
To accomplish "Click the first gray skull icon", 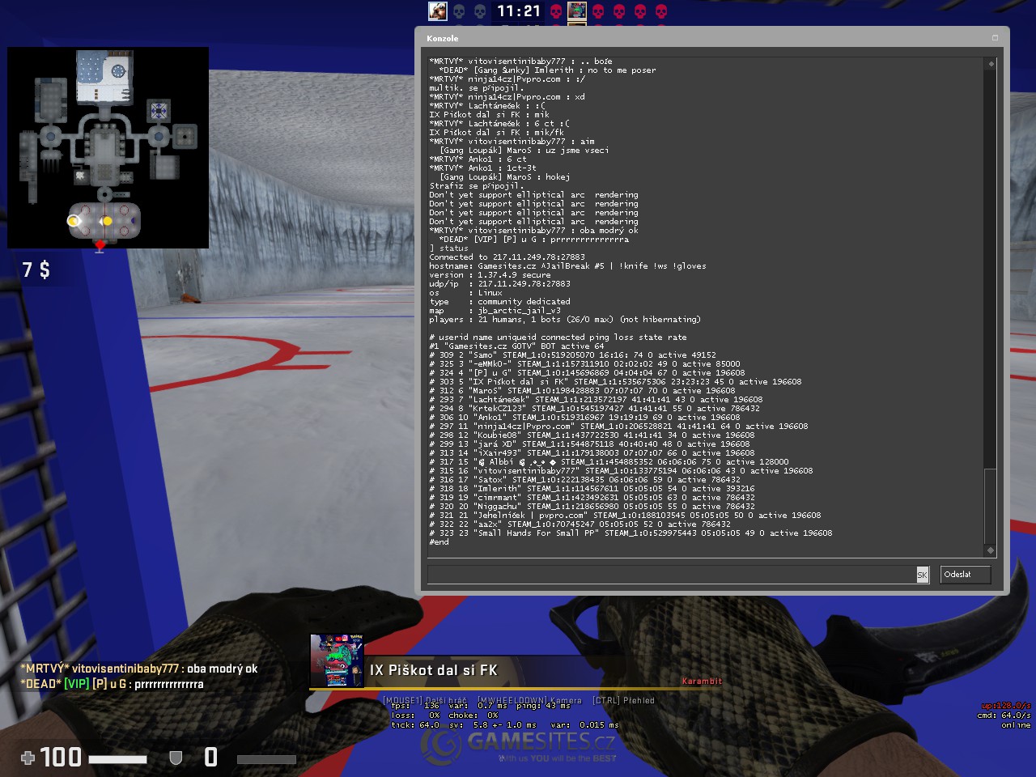I will tap(459, 11).
